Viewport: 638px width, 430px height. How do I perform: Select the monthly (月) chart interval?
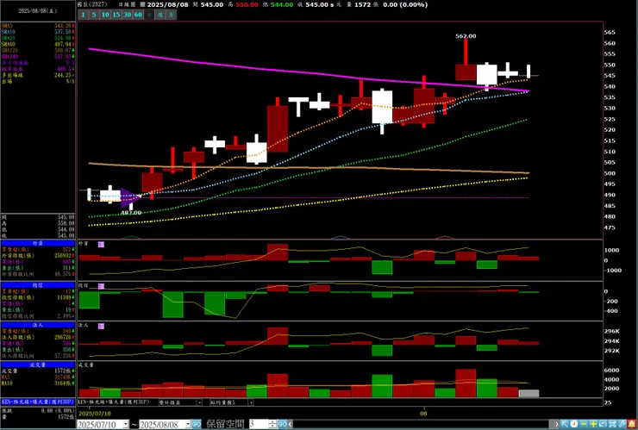coord(172,15)
